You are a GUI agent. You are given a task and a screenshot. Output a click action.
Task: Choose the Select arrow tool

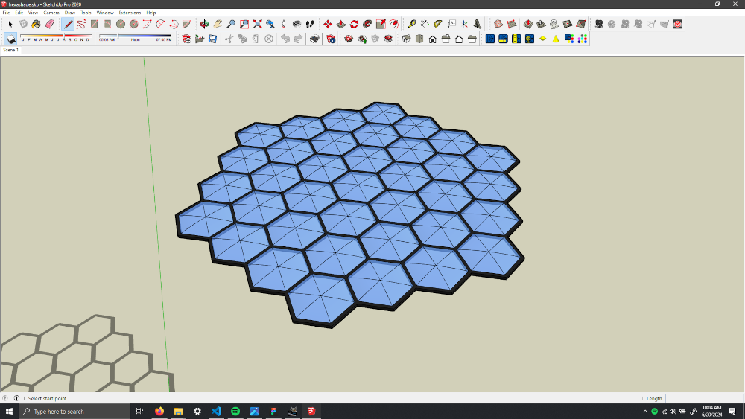[10, 24]
